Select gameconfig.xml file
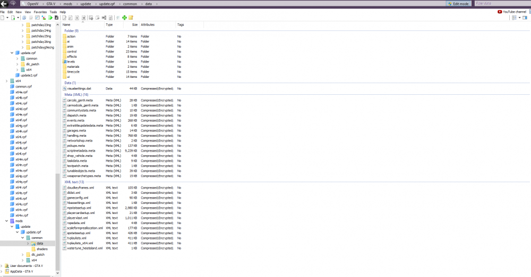The height and width of the screenshot is (277, 531). click(78, 198)
